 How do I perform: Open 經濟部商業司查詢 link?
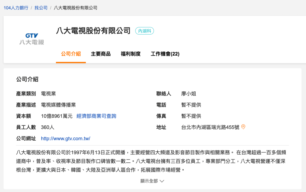click(96, 116)
